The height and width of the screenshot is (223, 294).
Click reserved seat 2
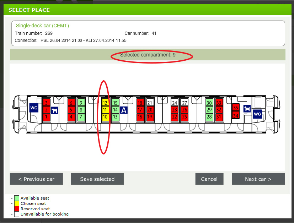click(47, 110)
